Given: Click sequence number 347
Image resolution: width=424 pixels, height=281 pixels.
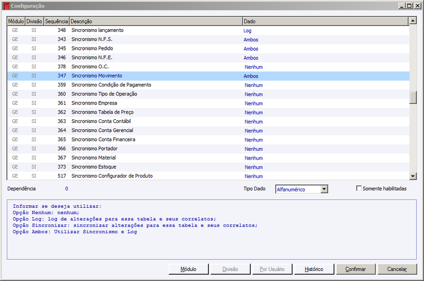Looking at the screenshot, I should [61, 76].
